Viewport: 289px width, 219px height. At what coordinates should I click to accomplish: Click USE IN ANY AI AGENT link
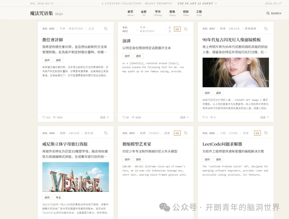coord(197,3)
